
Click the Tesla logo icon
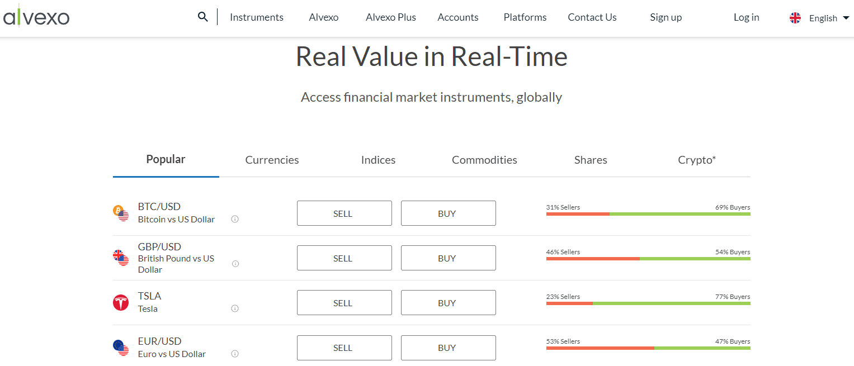[x=120, y=303]
